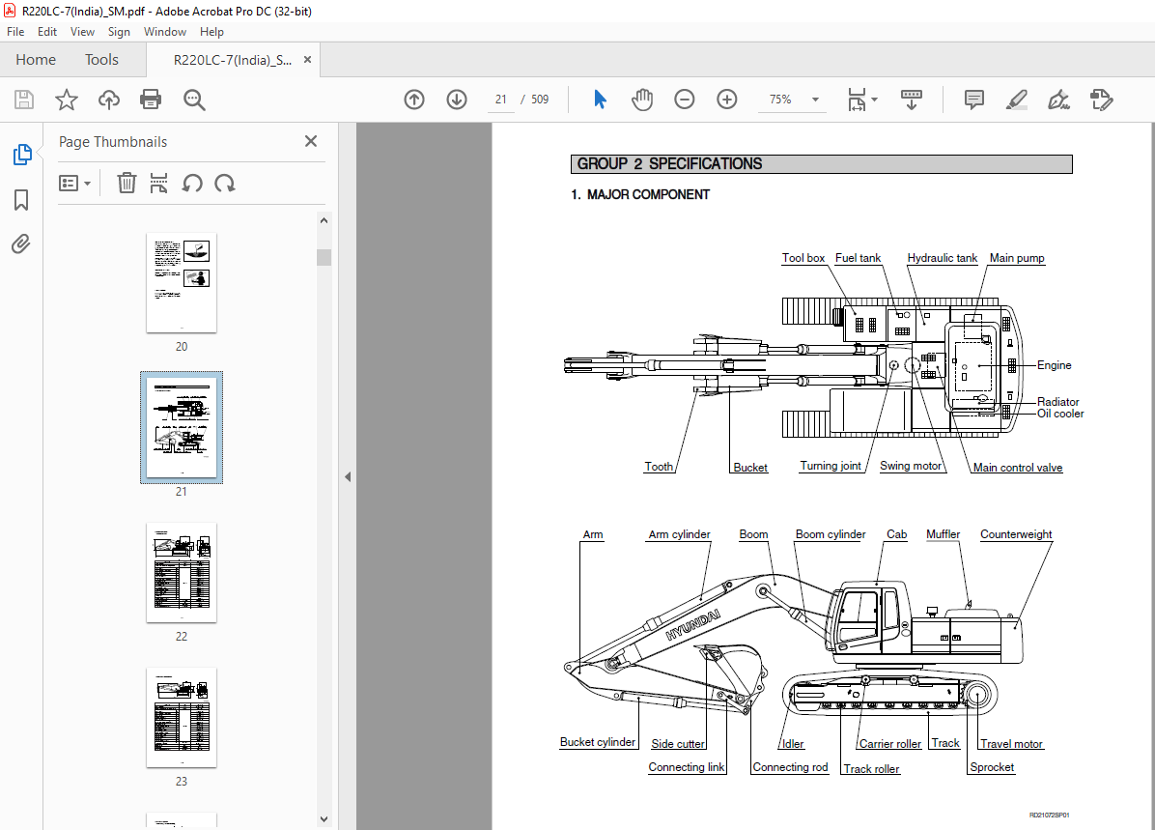Click the 'Hydraulic tank' diagram label
Screen dimensions: 1155x830
(x=943, y=258)
